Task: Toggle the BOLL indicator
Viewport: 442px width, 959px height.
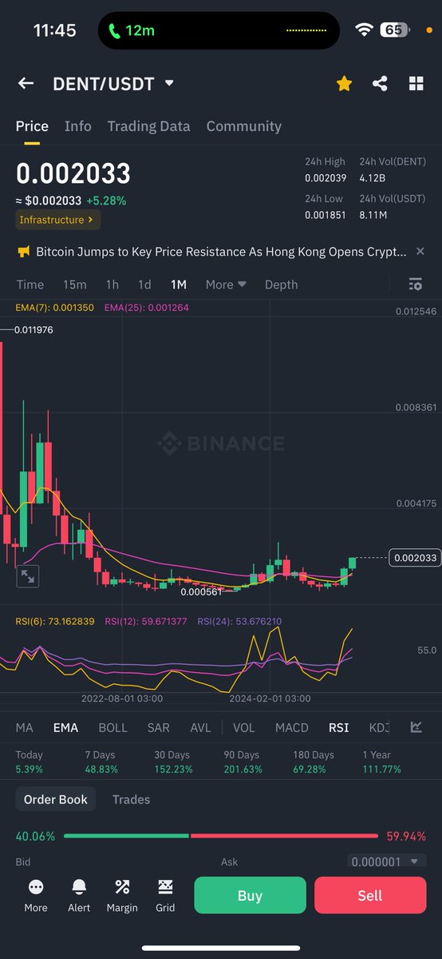Action: pyautogui.click(x=112, y=727)
